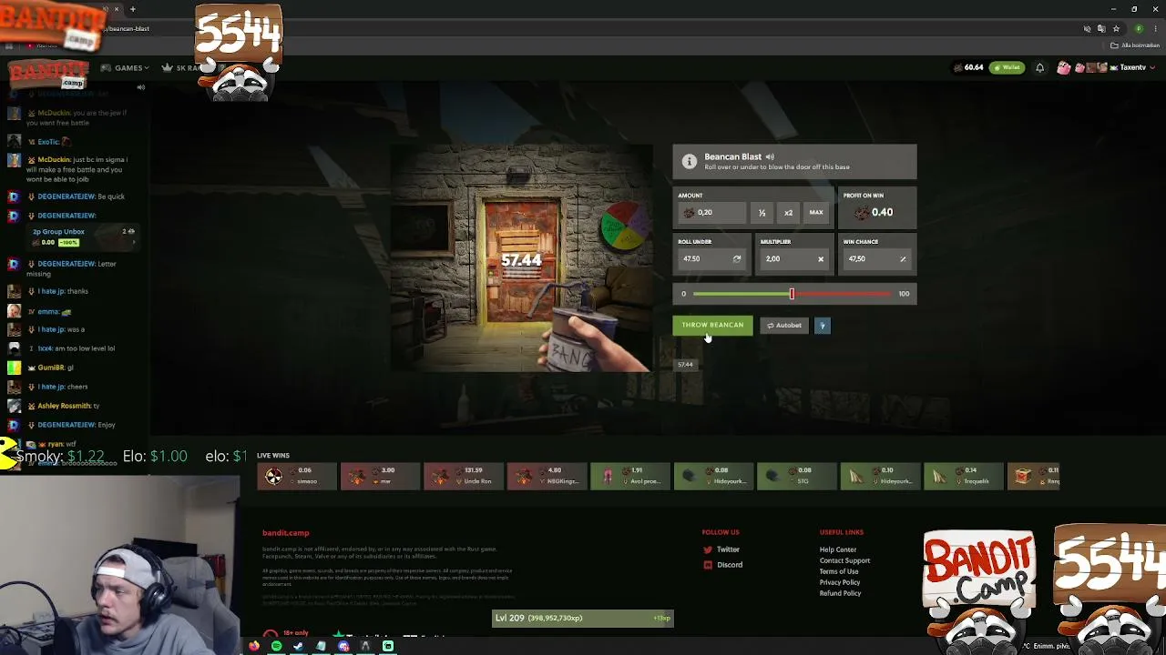Click the Lvl 209 experience bar
This screenshot has height=655, width=1166.
click(x=583, y=619)
